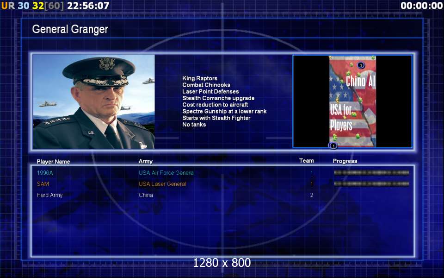Click the Combat Chinooks trait line

point(206,85)
